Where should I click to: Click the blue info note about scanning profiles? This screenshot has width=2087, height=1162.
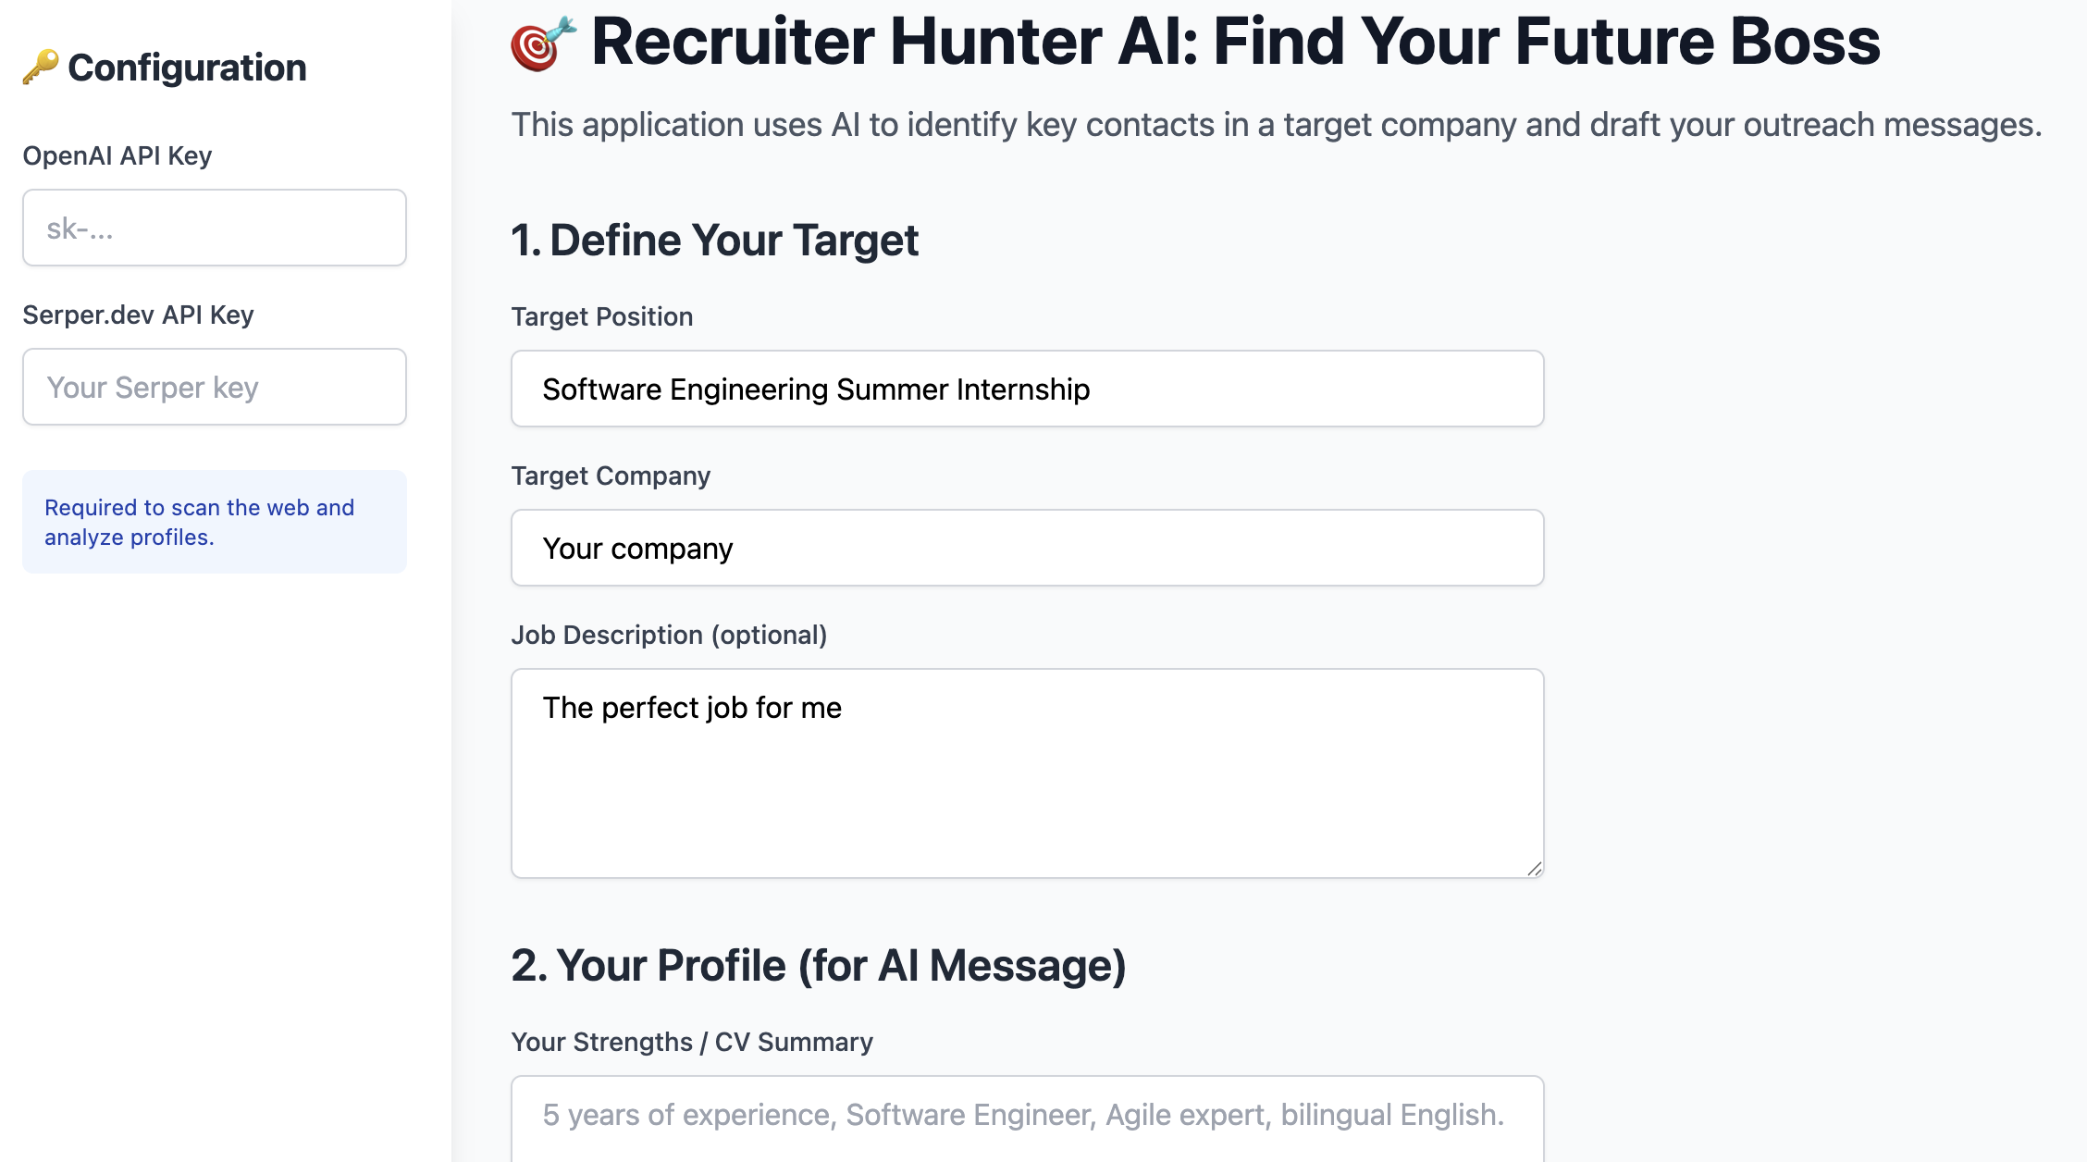(214, 521)
